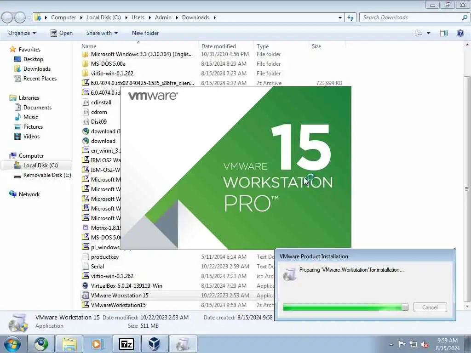
Task: Open the Documents library
Action: click(37, 108)
